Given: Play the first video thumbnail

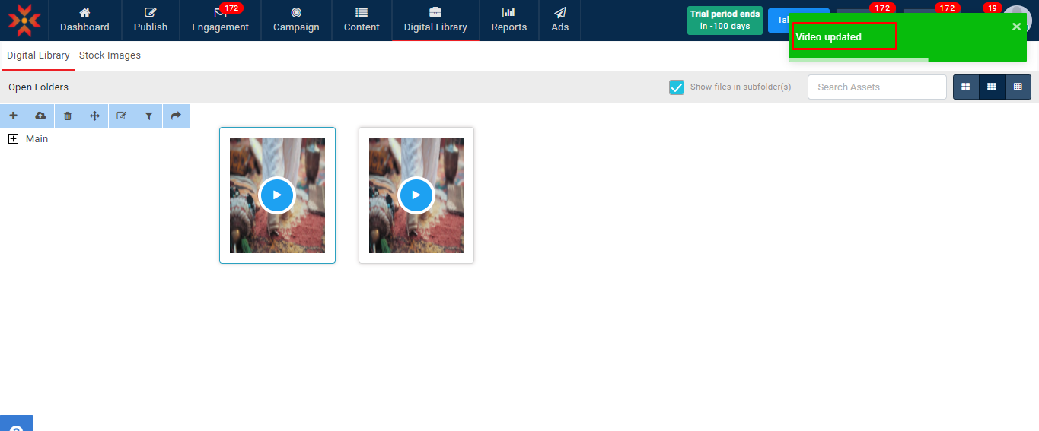Looking at the screenshot, I should pos(277,195).
